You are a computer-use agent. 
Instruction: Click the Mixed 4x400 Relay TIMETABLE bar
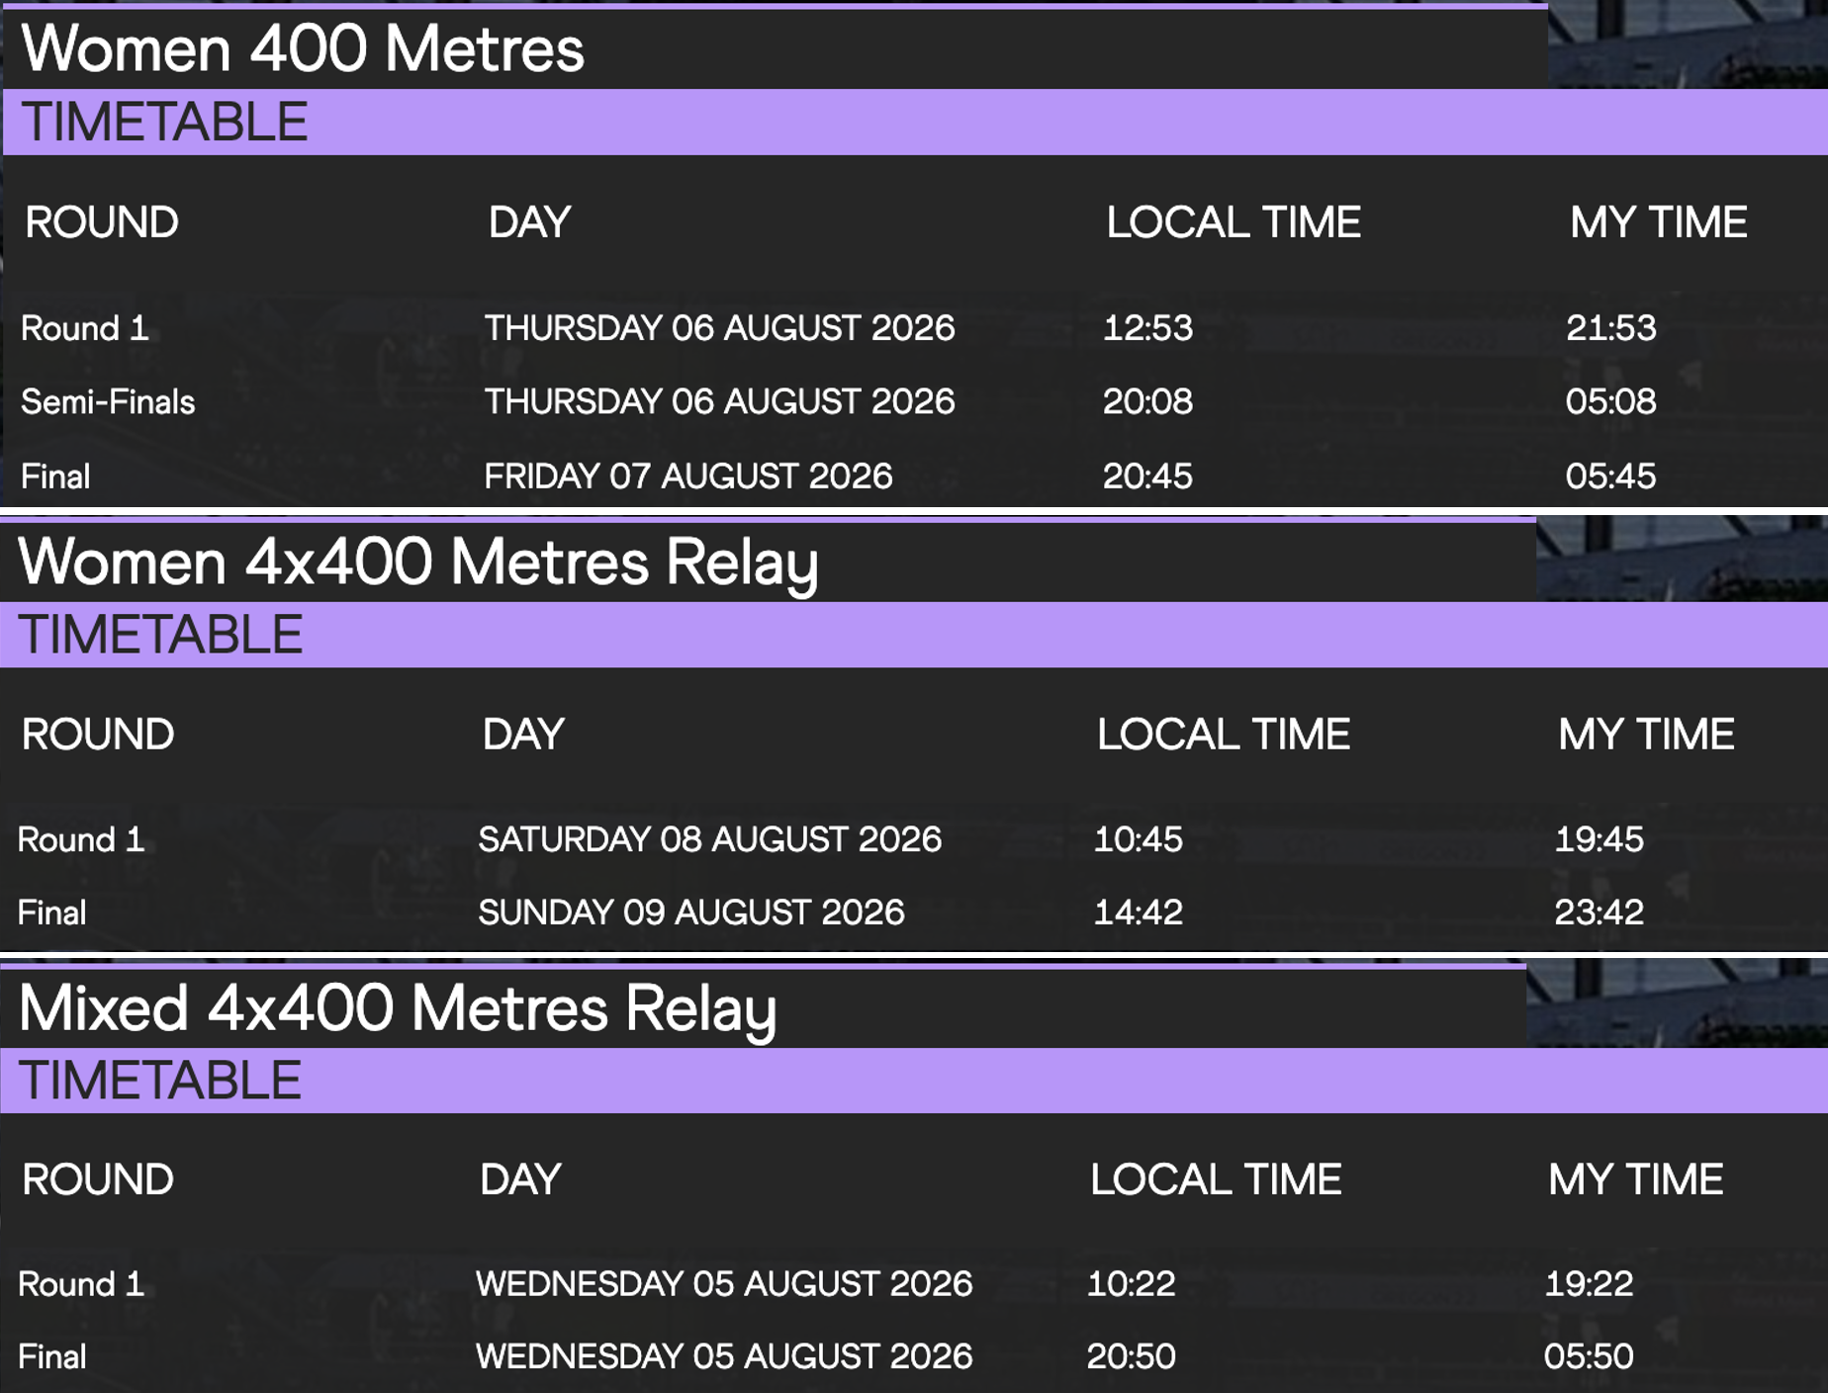(x=914, y=1081)
